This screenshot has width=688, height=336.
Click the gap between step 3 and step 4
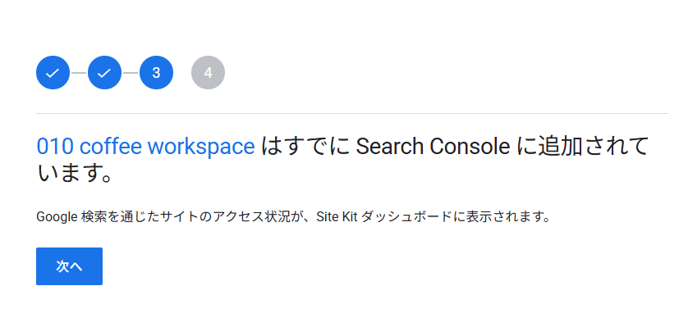point(182,73)
